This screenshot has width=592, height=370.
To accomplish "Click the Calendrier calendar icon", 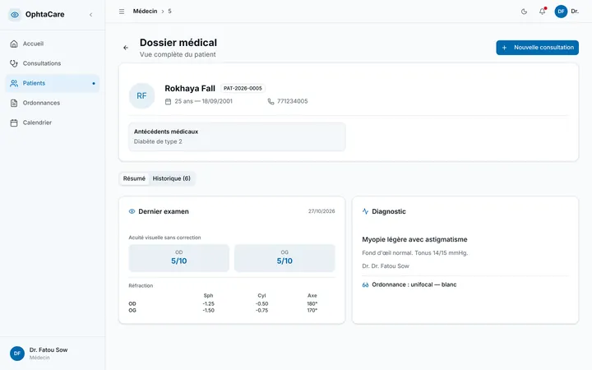I will pos(14,123).
